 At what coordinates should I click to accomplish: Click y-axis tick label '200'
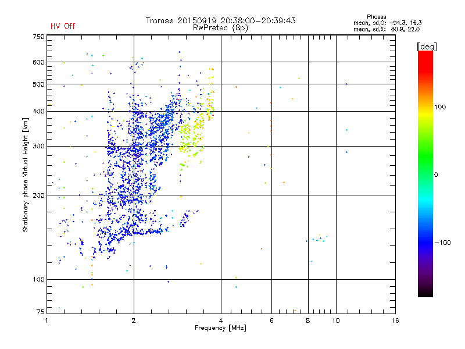tap(38, 195)
